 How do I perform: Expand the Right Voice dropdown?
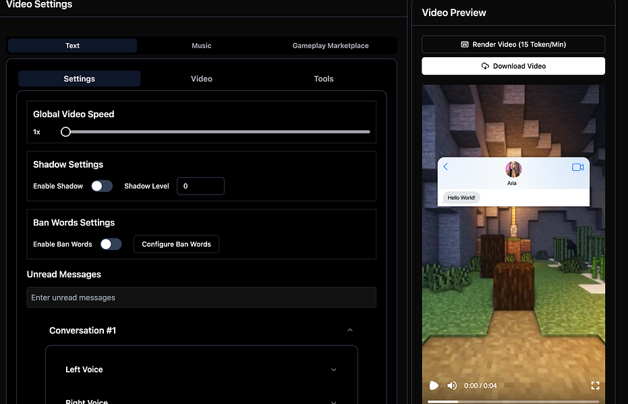click(x=333, y=401)
